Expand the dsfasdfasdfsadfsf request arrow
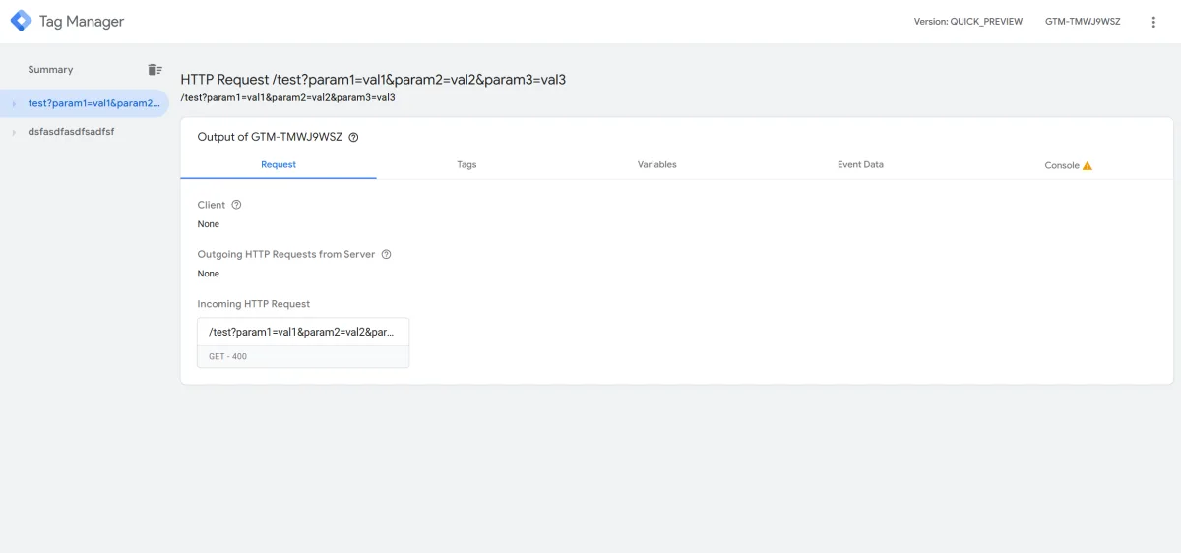The height and width of the screenshot is (553, 1181). 14,132
